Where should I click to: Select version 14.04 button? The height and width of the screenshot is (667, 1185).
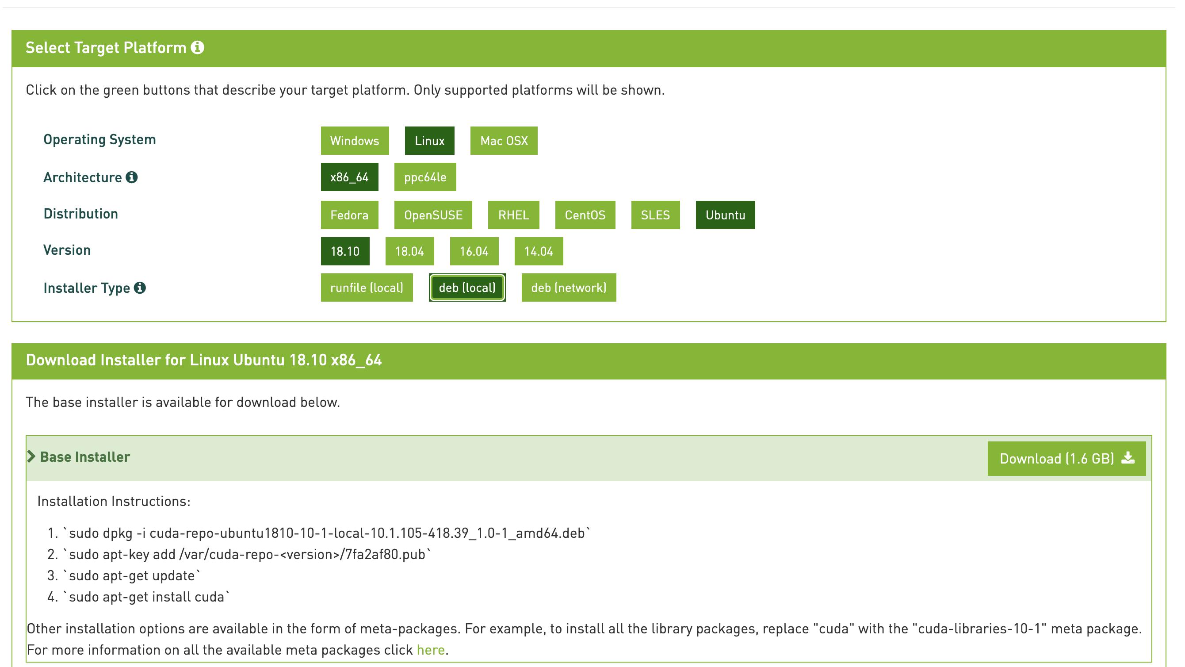coord(537,252)
